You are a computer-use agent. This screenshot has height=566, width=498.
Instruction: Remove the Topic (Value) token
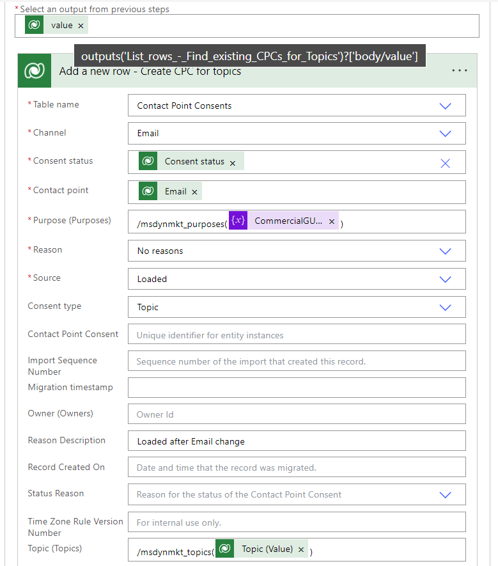300,549
